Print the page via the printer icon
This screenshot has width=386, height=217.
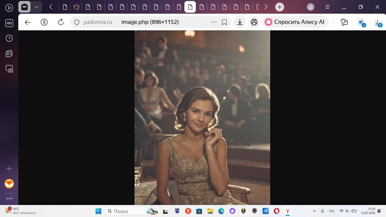click(254, 22)
